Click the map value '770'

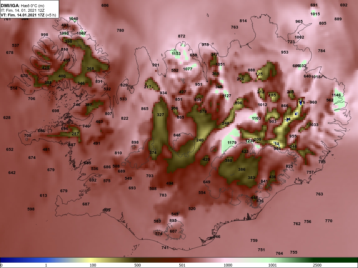329,220
